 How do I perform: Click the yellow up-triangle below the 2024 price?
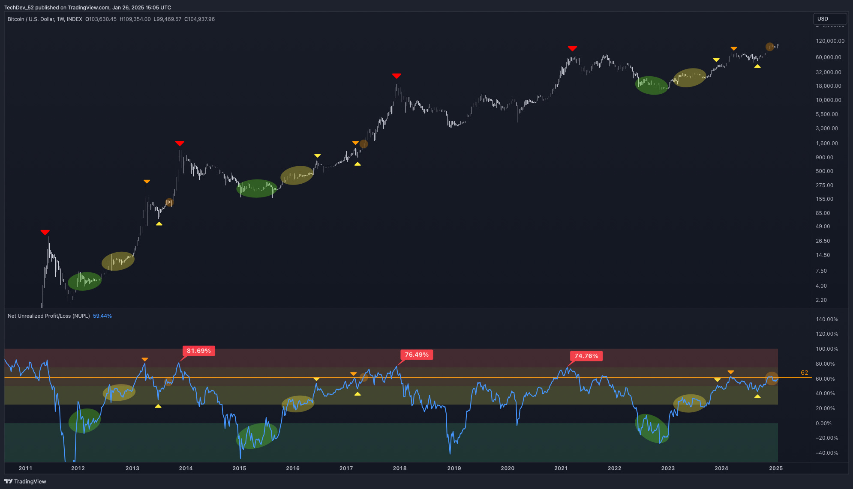point(757,66)
